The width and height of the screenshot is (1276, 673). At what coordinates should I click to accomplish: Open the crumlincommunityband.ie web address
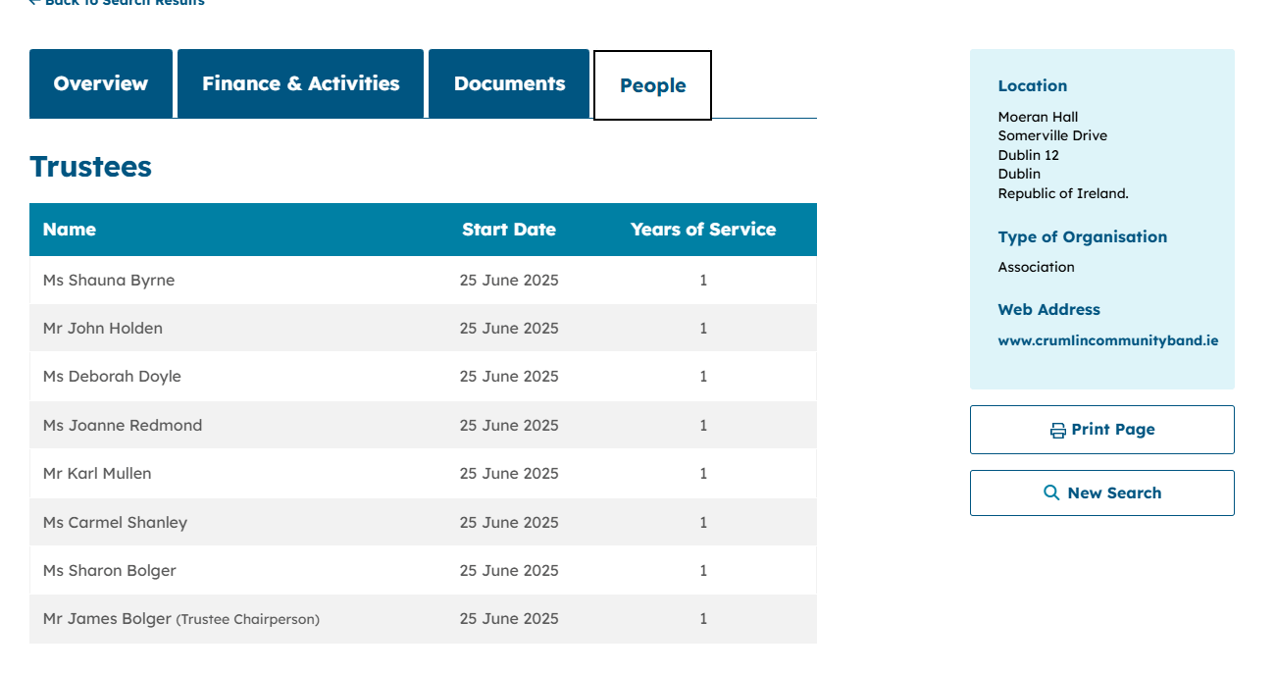click(1107, 341)
